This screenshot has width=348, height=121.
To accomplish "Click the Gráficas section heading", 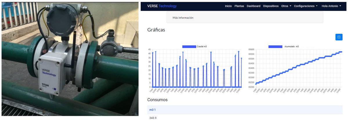I will [x=156, y=30].
